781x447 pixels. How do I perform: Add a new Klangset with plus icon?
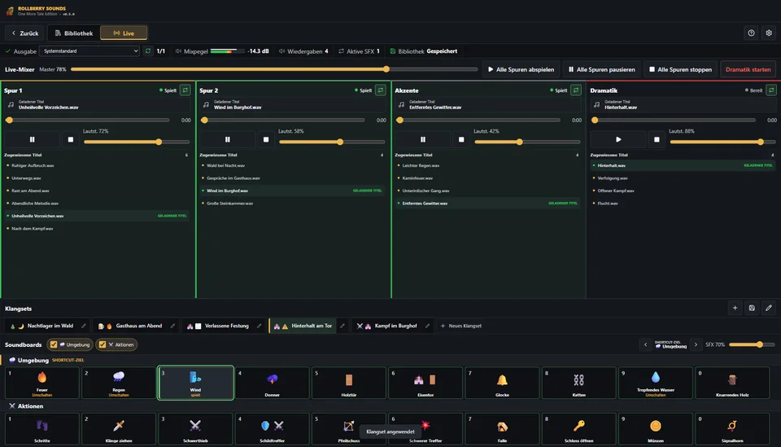pyautogui.click(x=735, y=308)
